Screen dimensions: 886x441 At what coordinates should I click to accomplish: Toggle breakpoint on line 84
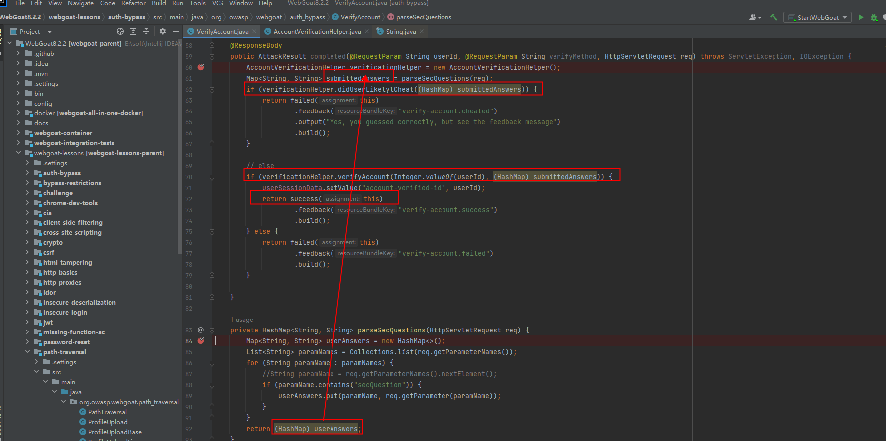click(201, 341)
